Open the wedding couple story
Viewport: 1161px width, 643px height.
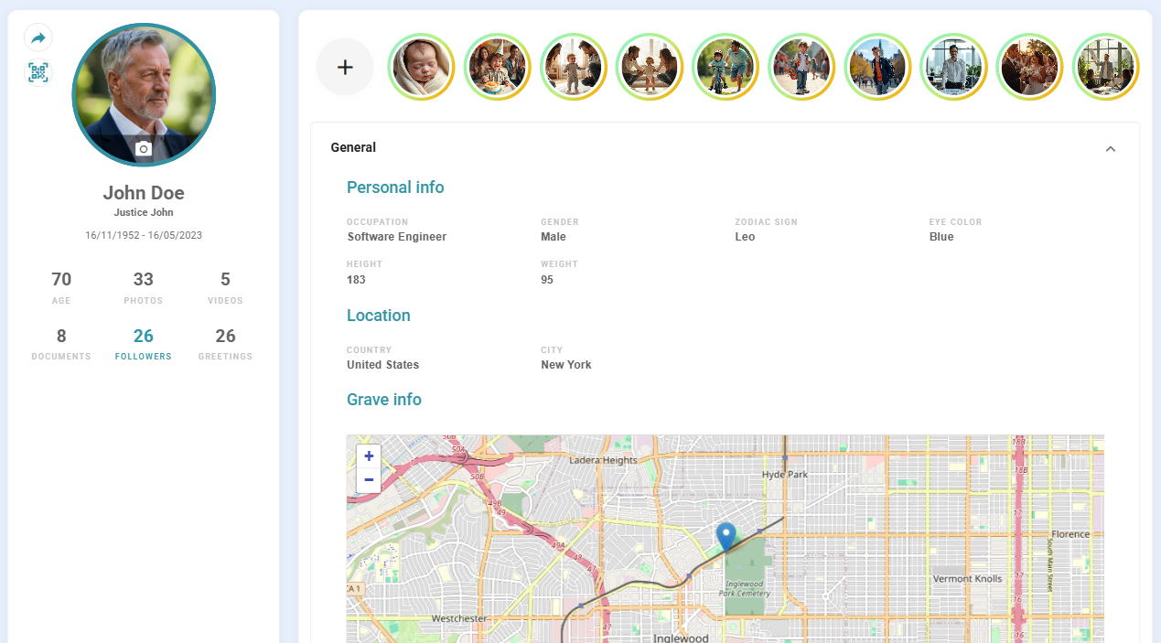[1028, 67]
